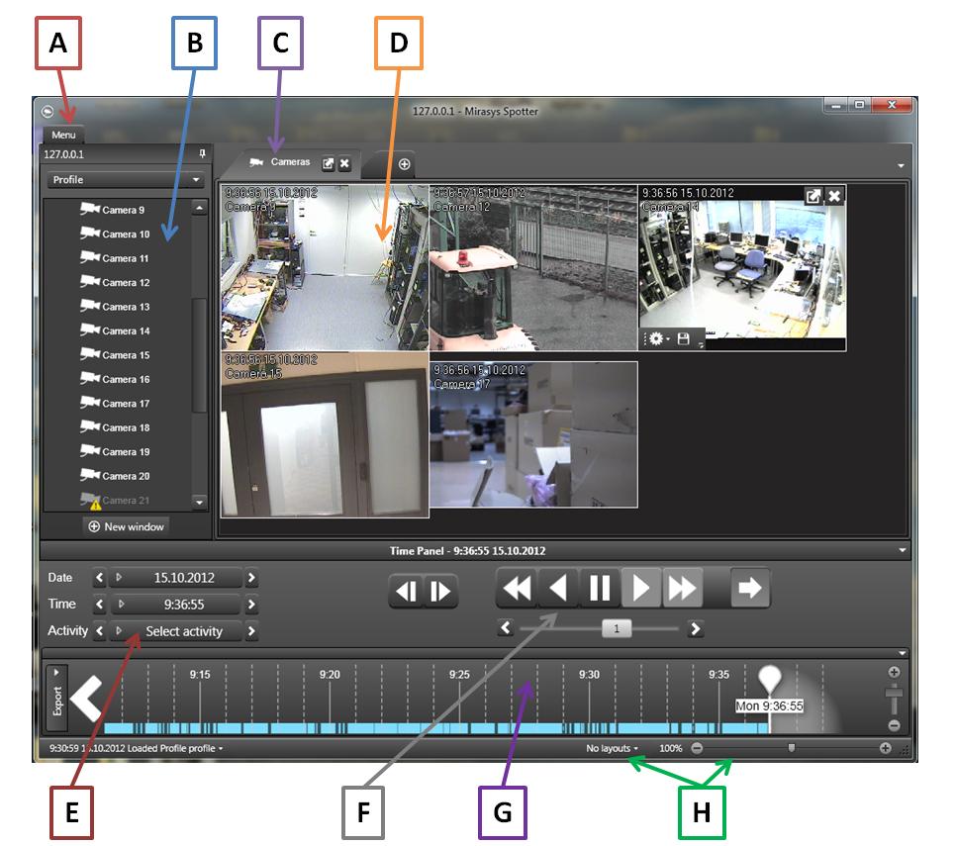Pin the 127.0.0.1 side panel
This screenshot has width=956, height=846.
[203, 153]
